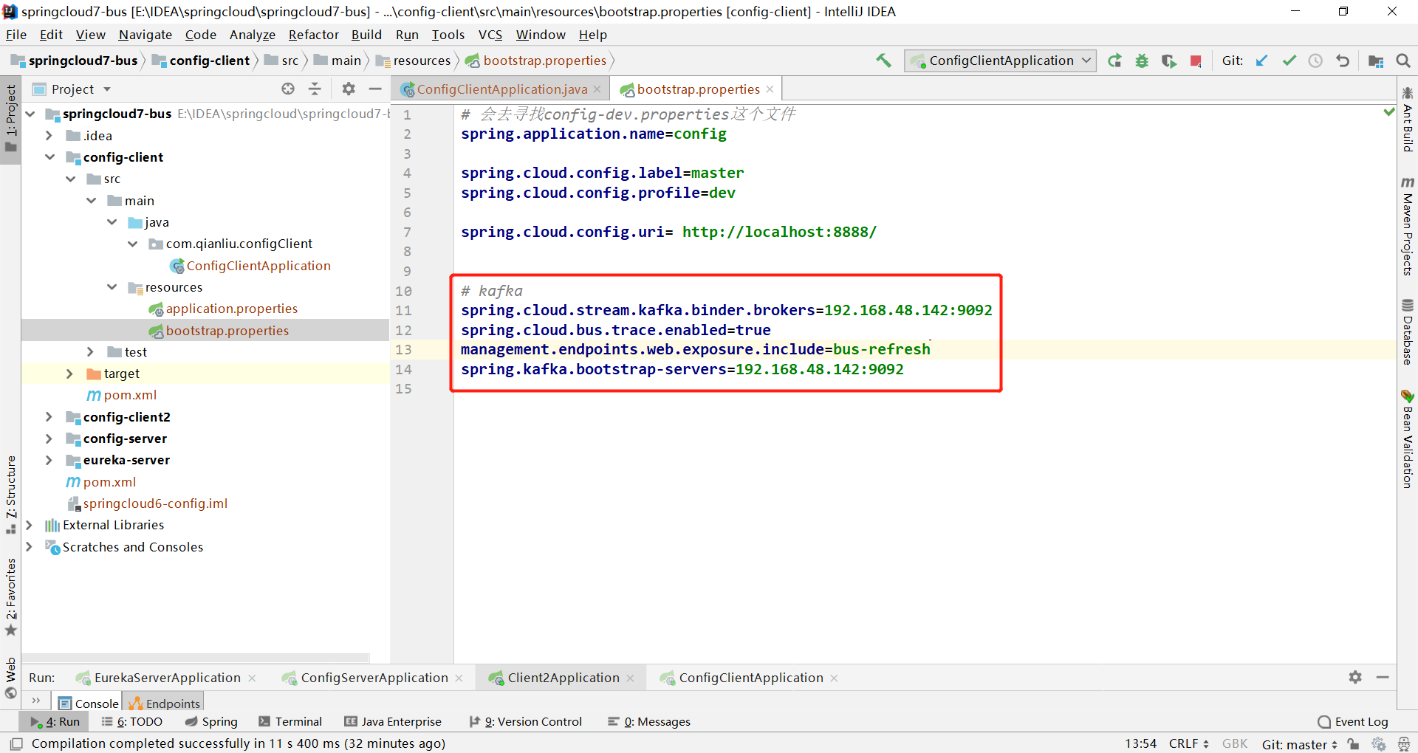Open Spring tool window button

[x=211, y=722]
